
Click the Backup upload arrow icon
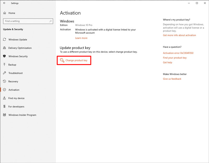coord(4,64)
